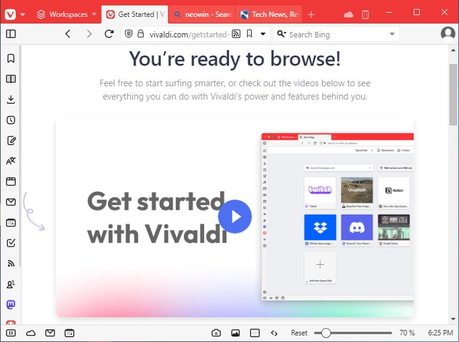This screenshot has width=459, height=342.
Task: Reload the current page
Action: pyautogui.click(x=109, y=34)
